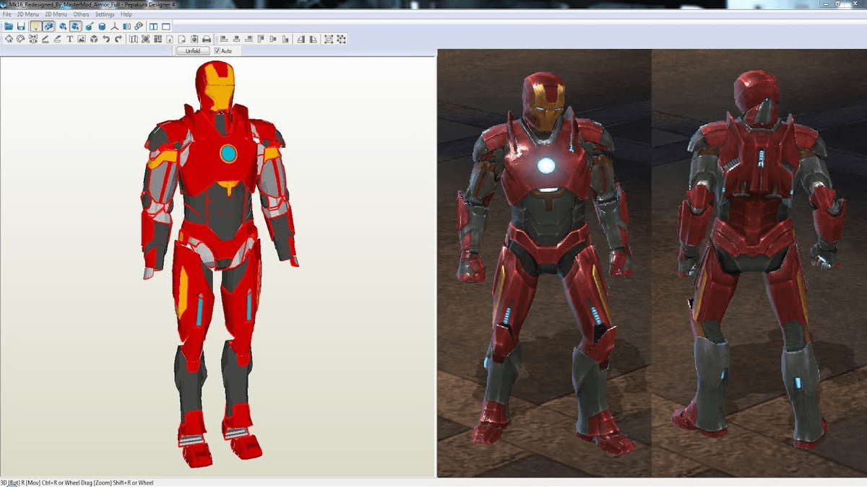Image resolution: width=867 pixels, height=487 pixels.
Task: Open the print tool
Action: [207, 40]
